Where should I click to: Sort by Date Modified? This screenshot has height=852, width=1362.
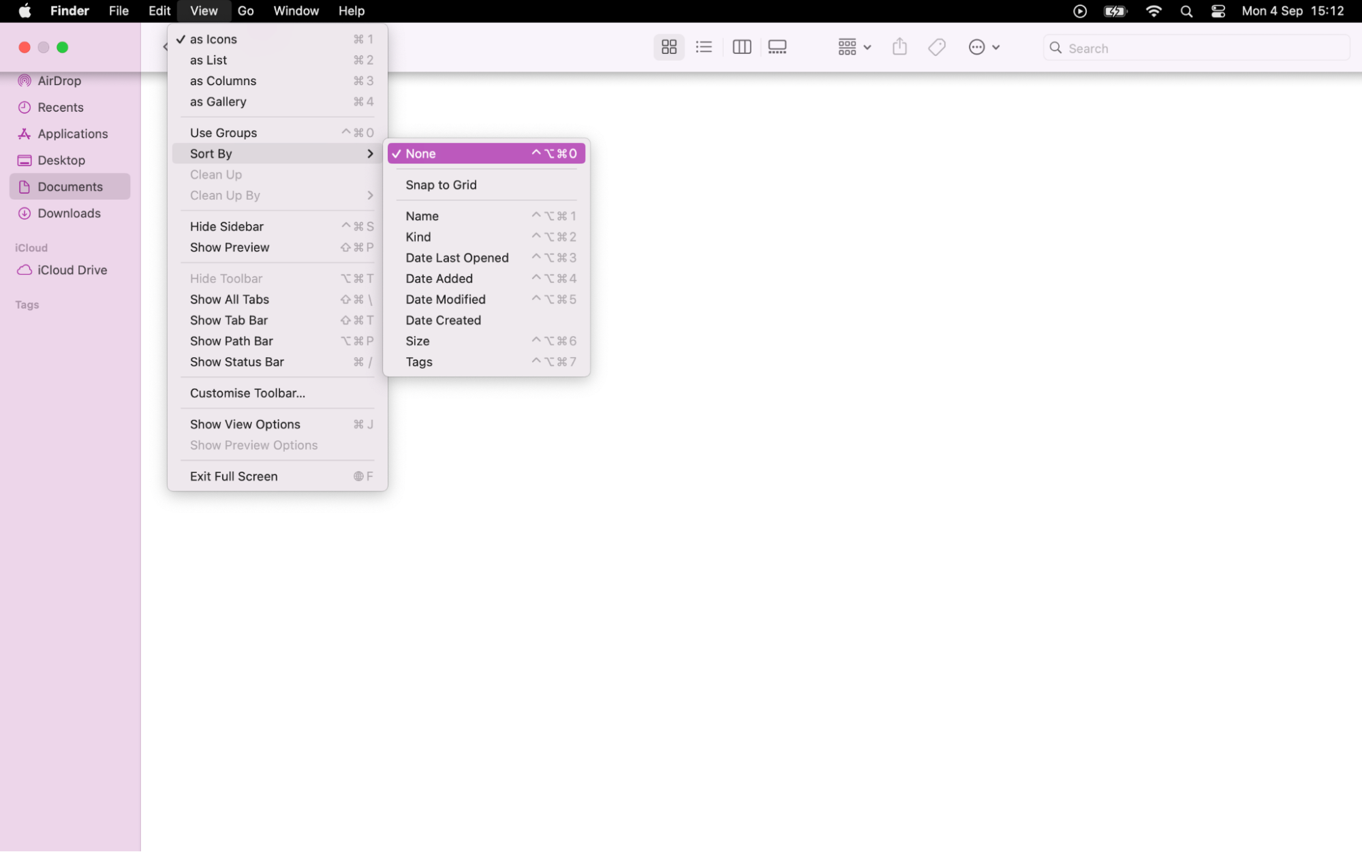(x=486, y=299)
